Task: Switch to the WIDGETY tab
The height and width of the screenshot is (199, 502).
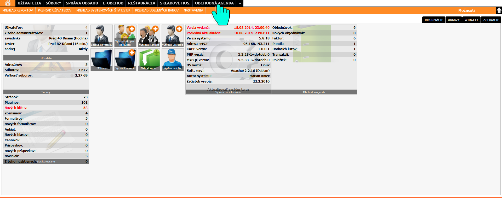Action: [x=471, y=20]
